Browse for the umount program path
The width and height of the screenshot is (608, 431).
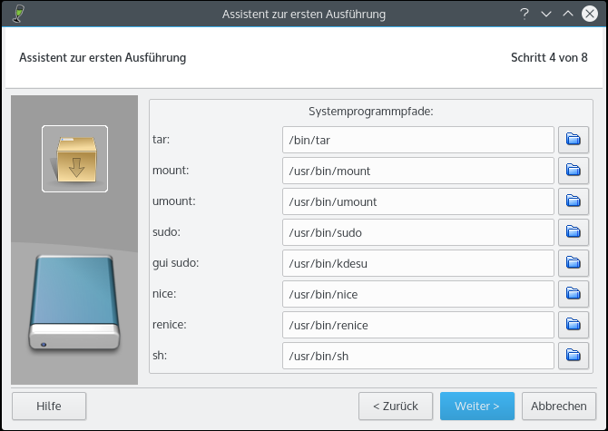pos(573,201)
